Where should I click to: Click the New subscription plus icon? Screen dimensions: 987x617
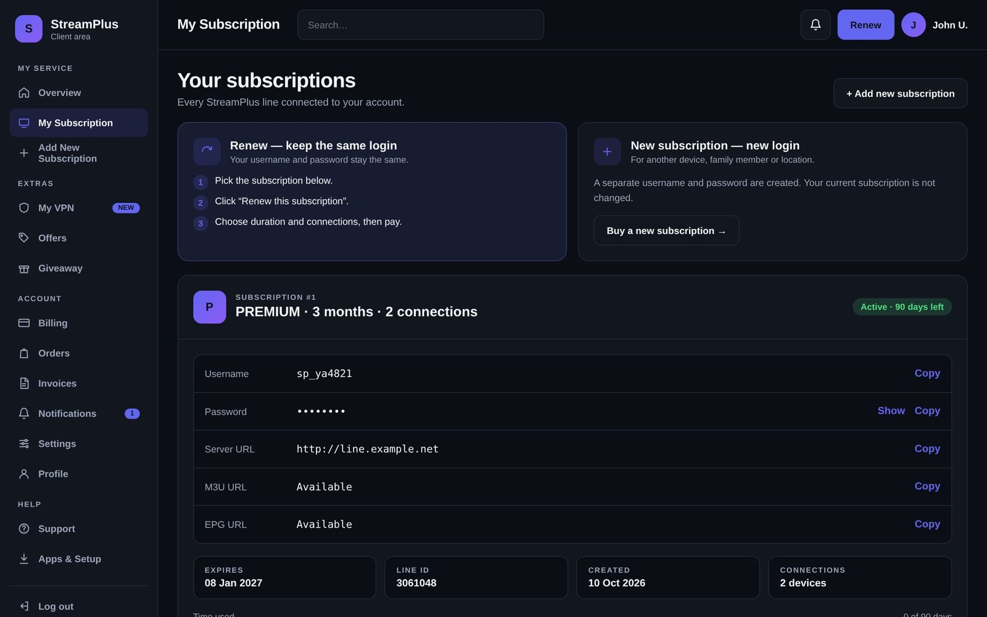tap(607, 151)
